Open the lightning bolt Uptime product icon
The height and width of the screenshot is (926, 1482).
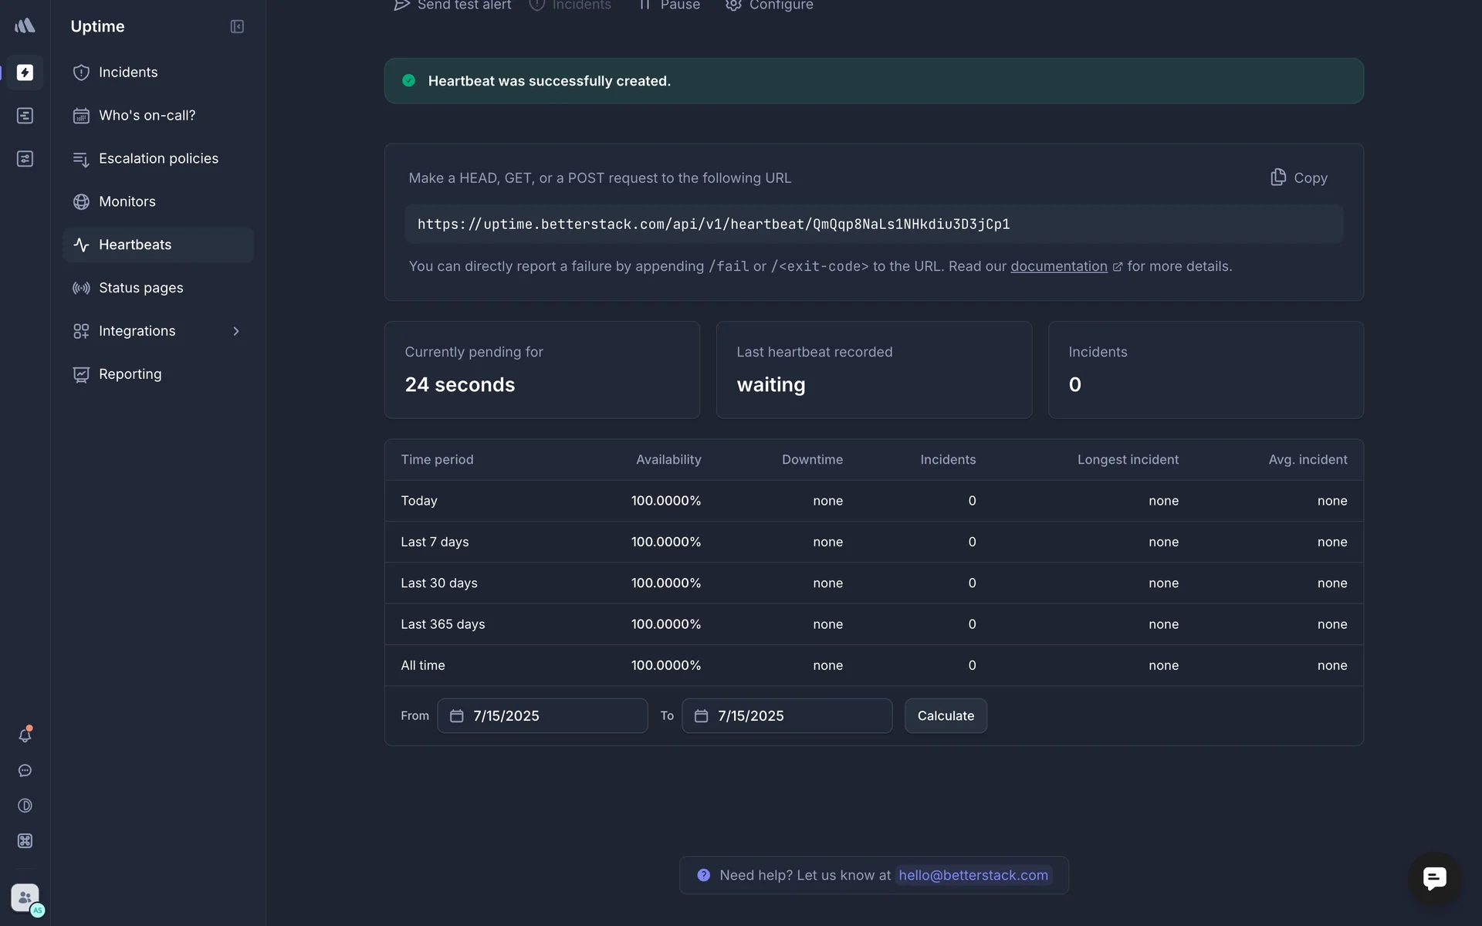coord(25,73)
